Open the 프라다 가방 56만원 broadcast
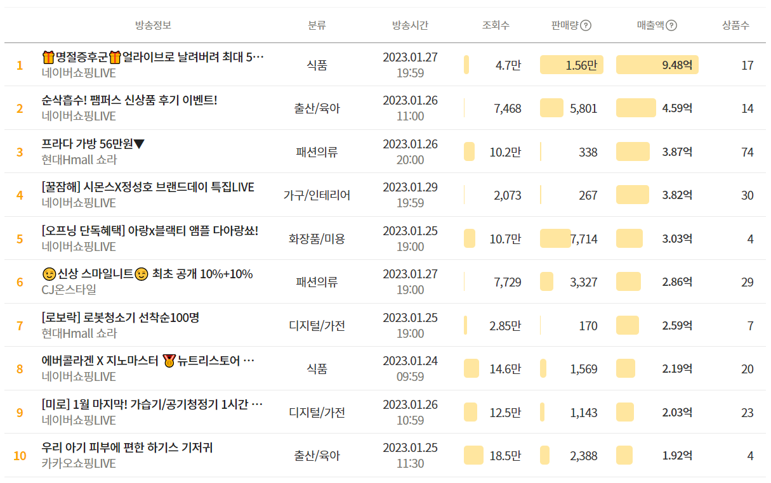Screen dimensions: 771x483 (x=93, y=144)
